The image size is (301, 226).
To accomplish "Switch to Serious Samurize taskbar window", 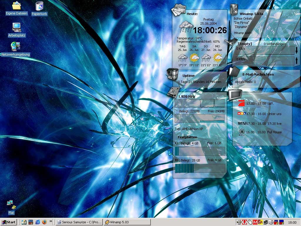I will coord(79,222).
